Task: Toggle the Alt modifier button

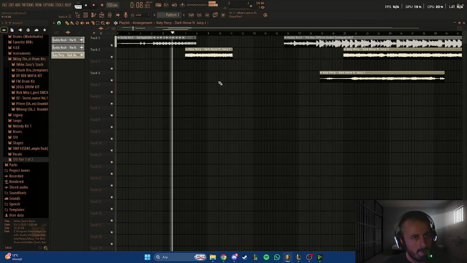Action: point(207,15)
